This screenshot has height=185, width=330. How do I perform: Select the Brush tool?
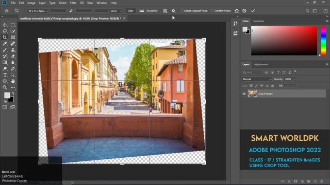[5, 50]
